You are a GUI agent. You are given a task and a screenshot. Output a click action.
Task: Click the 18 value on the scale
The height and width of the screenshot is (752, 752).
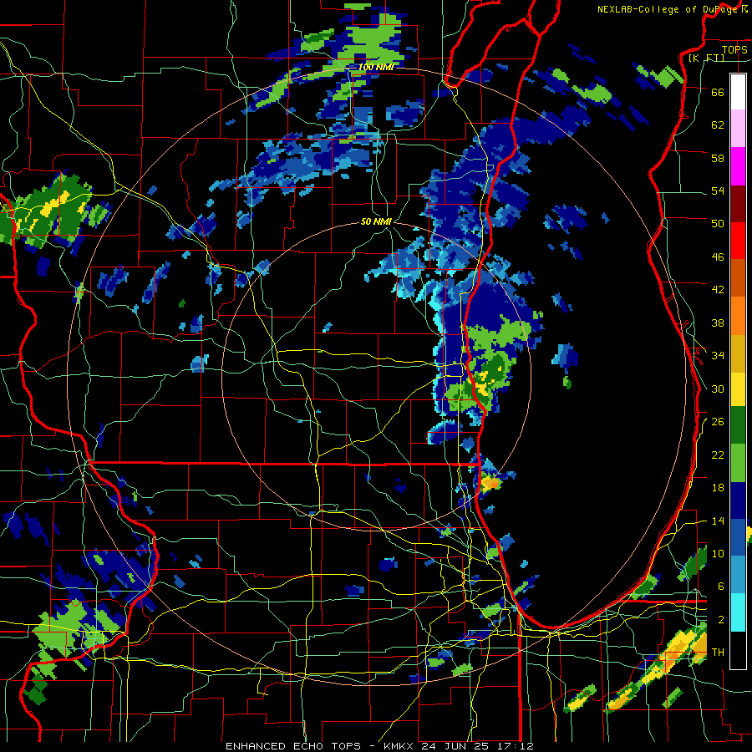(x=718, y=488)
